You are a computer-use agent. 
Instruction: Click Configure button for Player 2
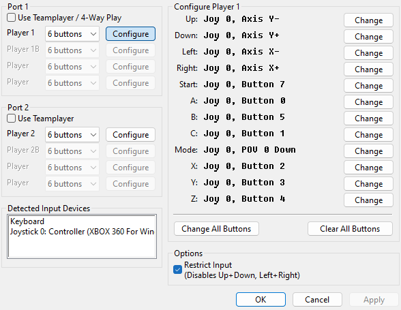click(x=130, y=135)
